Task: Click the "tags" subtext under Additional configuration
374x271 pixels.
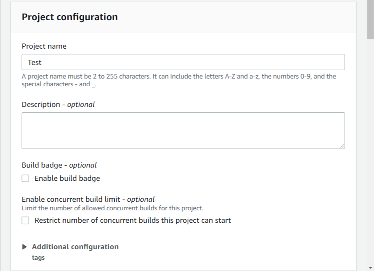Action: click(38, 257)
